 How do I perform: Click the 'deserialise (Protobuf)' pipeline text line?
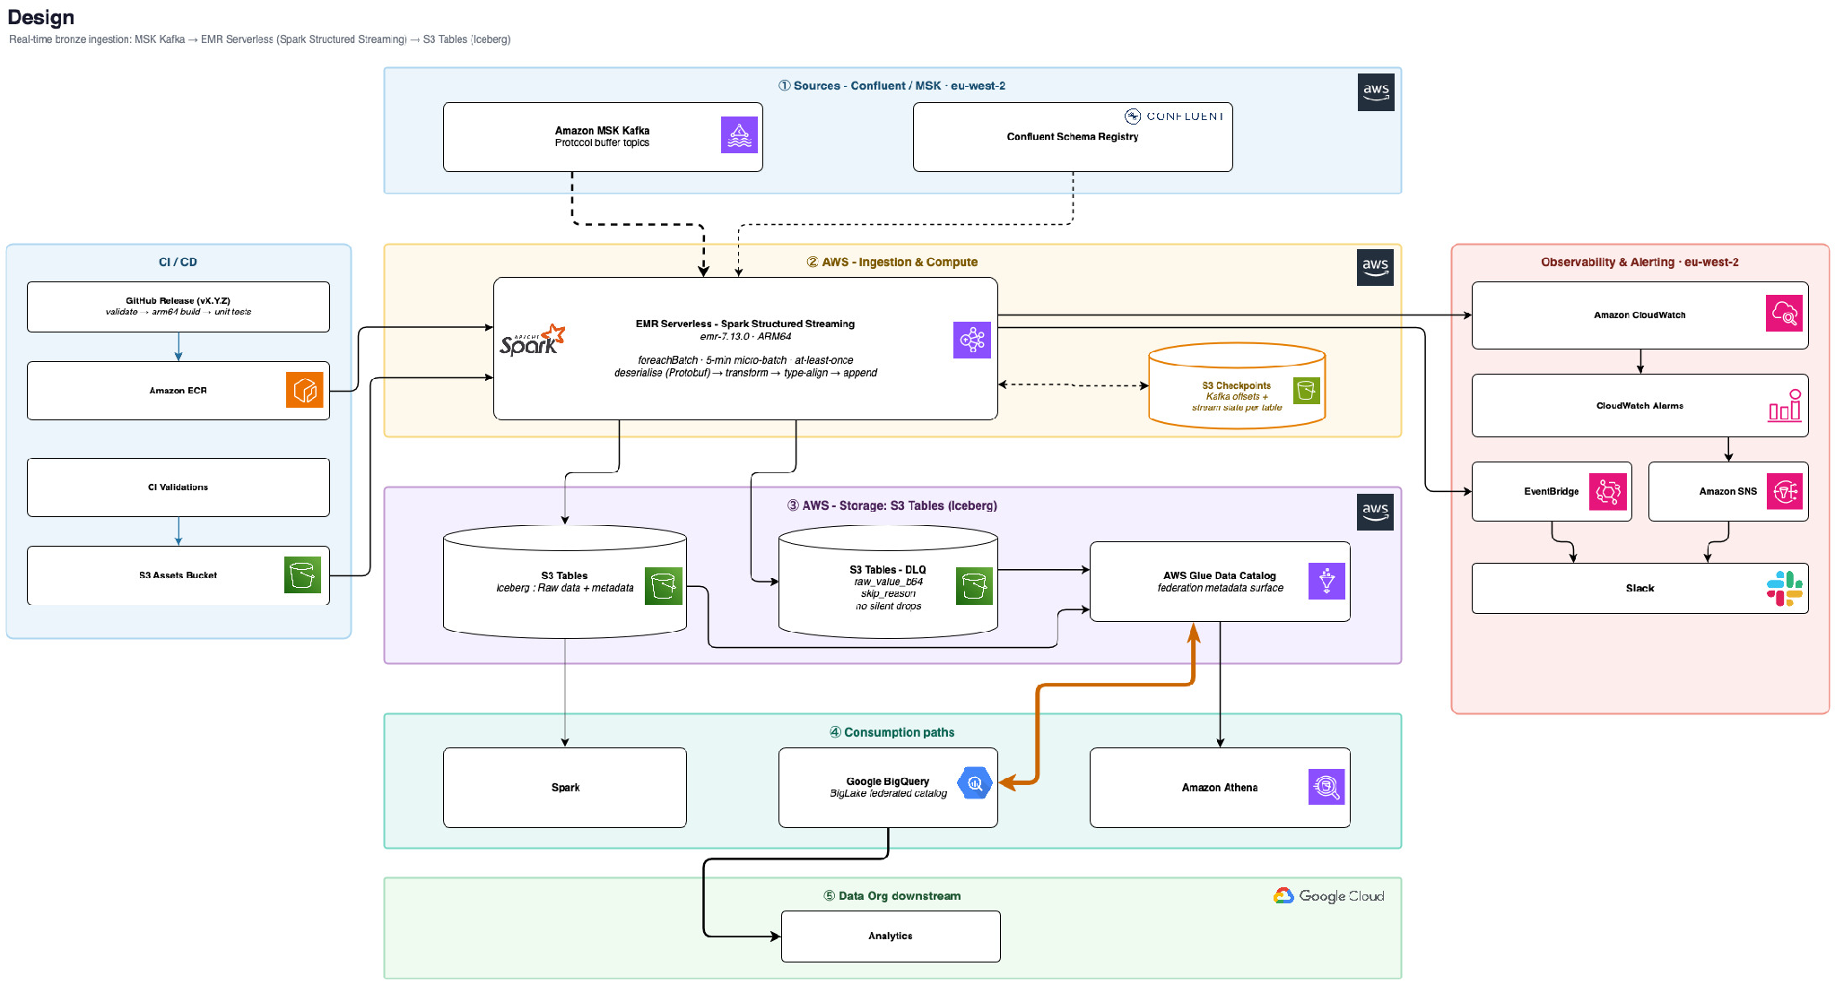tap(745, 374)
